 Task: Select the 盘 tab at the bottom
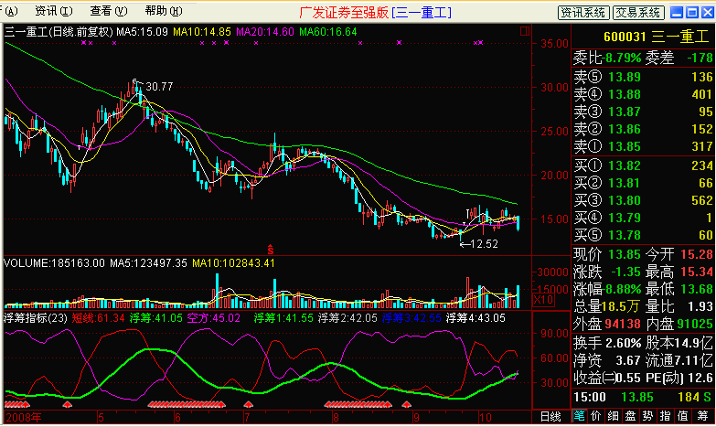pyautogui.click(x=631, y=416)
